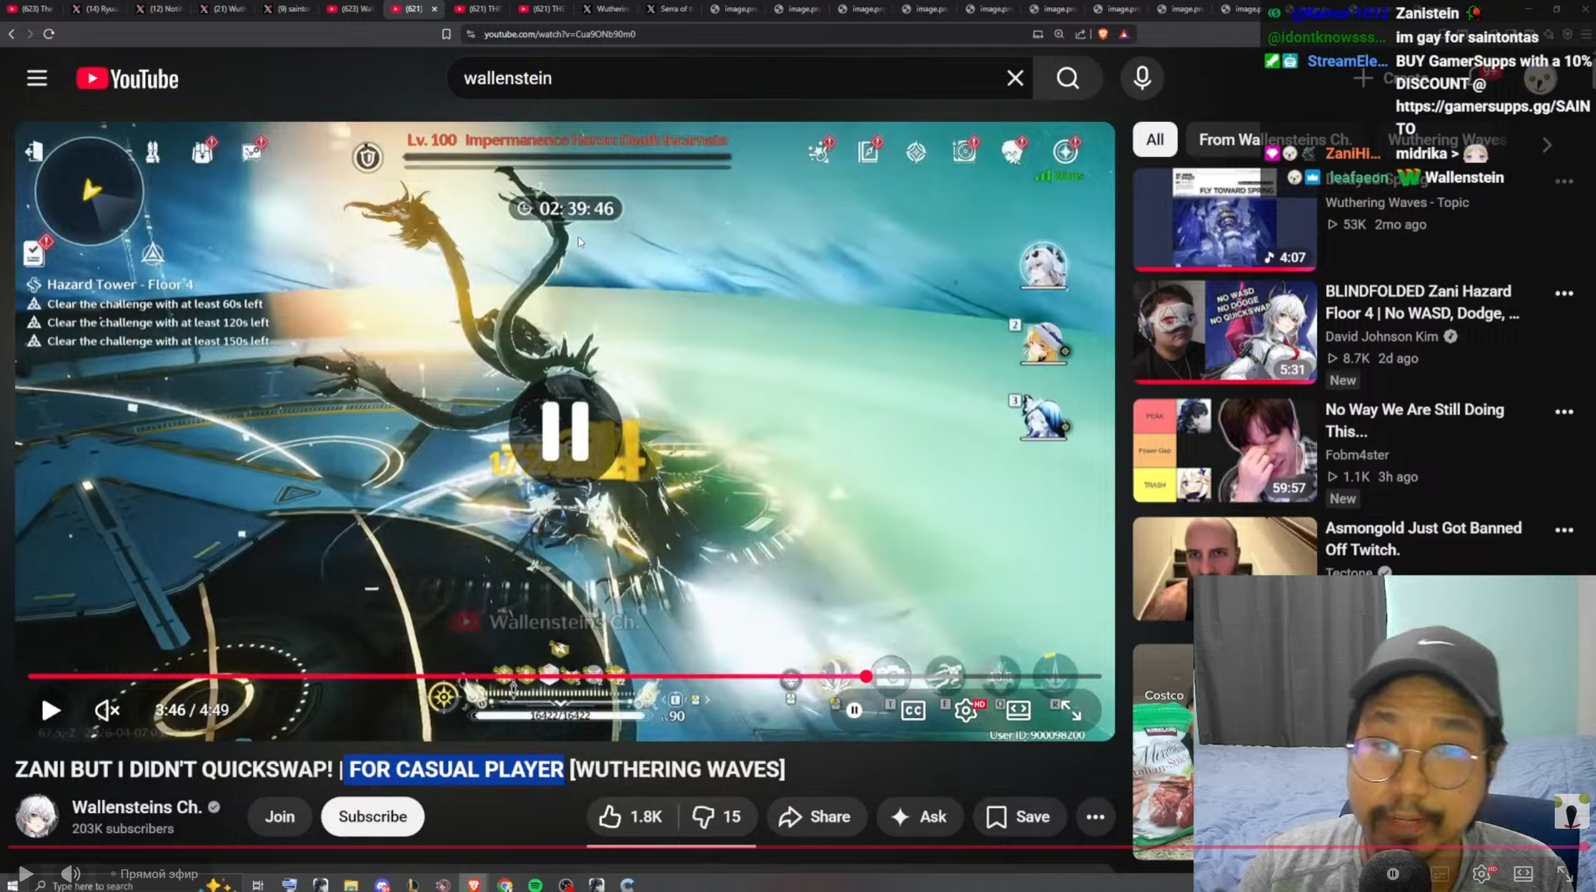Dislike the video

click(718, 817)
